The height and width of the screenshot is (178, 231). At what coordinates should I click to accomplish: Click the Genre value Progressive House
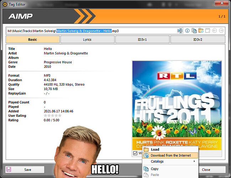[x=58, y=62]
